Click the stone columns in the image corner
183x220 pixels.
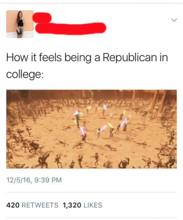[160, 101]
